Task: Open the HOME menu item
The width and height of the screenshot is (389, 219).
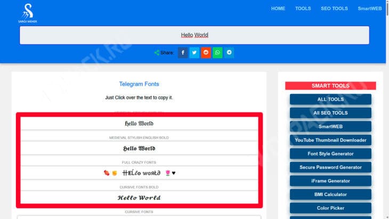Action: tap(278, 9)
